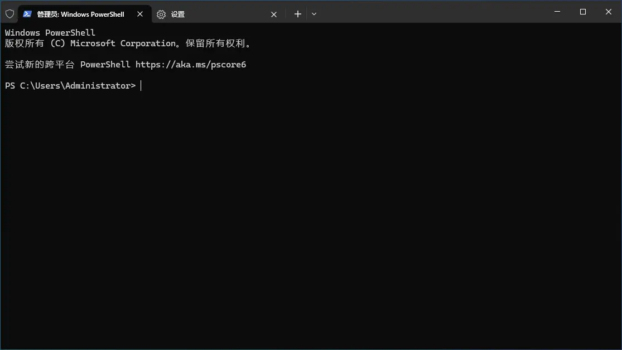Switch to the 设置 tab
622x350 pixels.
(x=212, y=14)
